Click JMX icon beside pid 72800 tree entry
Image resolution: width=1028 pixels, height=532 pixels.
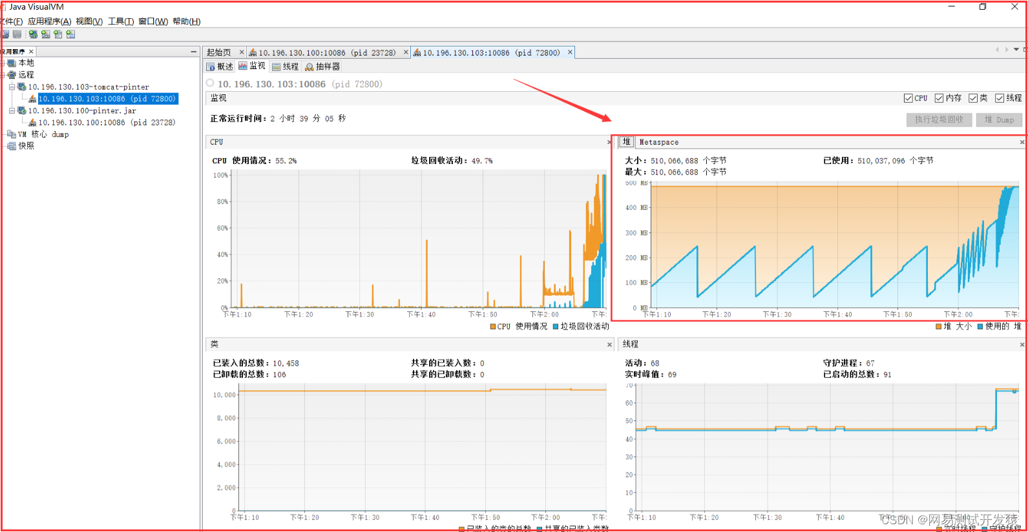click(32, 99)
